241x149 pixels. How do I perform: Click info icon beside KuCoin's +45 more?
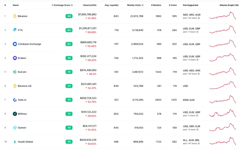click(x=199, y=74)
